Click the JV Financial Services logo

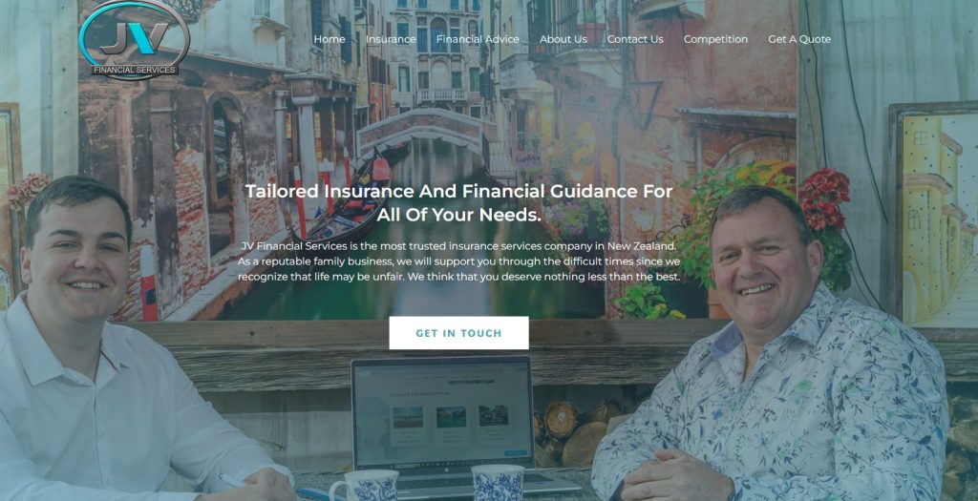tap(135, 40)
